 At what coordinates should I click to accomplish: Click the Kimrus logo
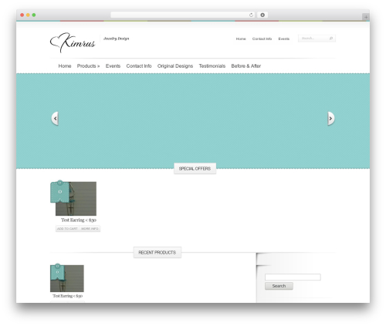[73, 42]
